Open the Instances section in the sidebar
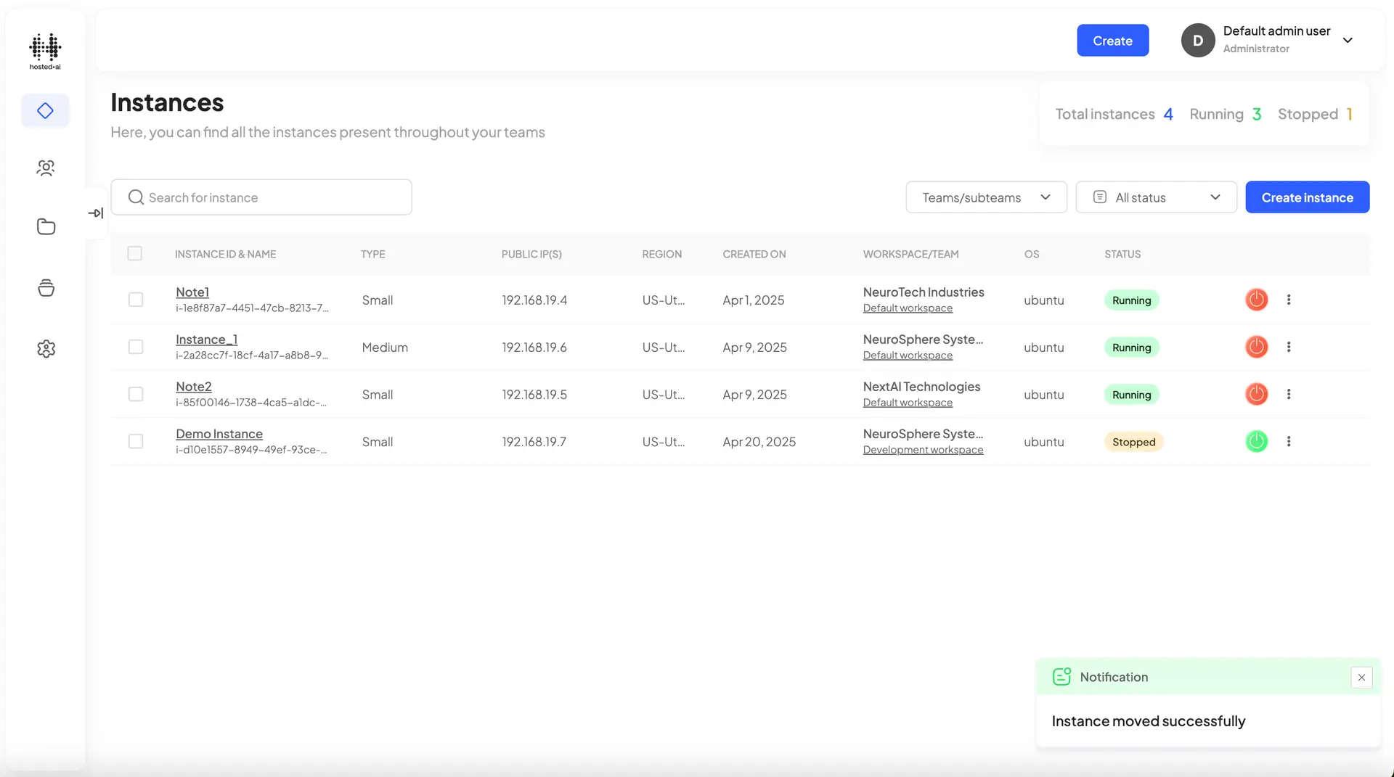Screen dimensions: 1394x777 tap(45, 110)
